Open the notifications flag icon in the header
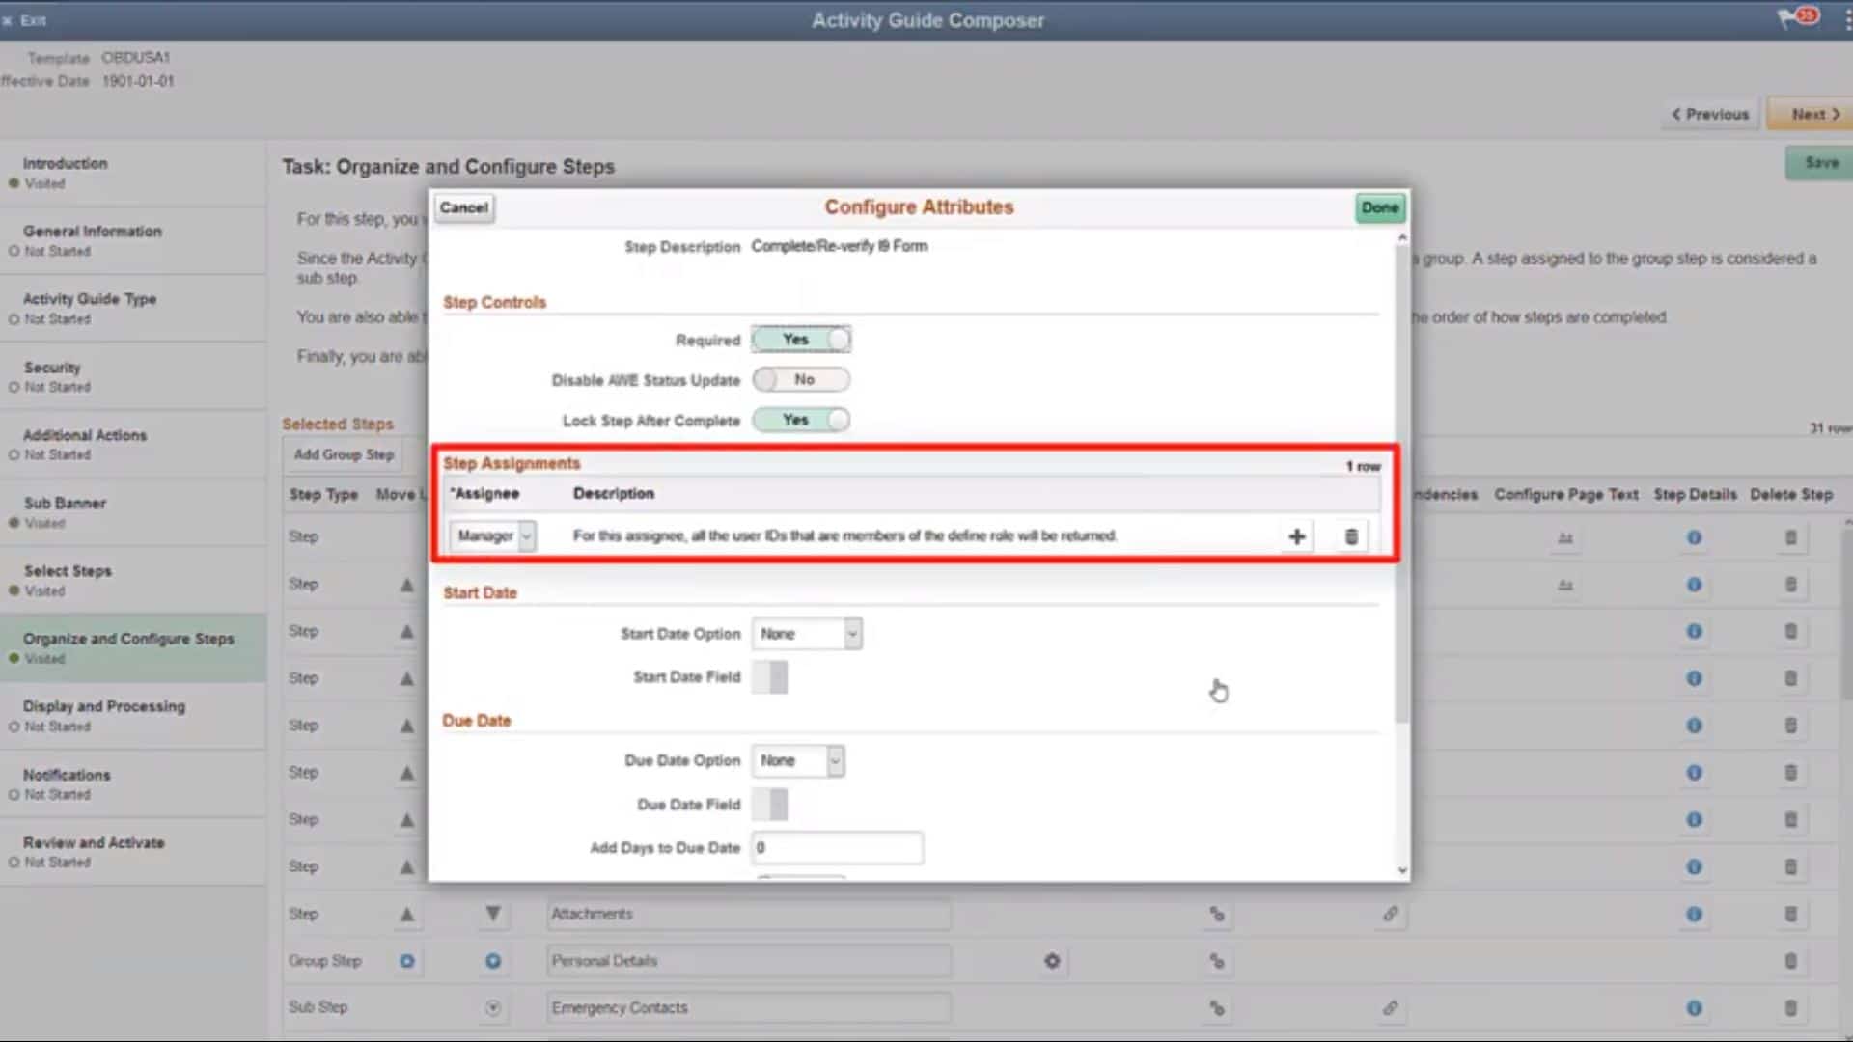Image resolution: width=1853 pixels, height=1042 pixels. (1792, 17)
